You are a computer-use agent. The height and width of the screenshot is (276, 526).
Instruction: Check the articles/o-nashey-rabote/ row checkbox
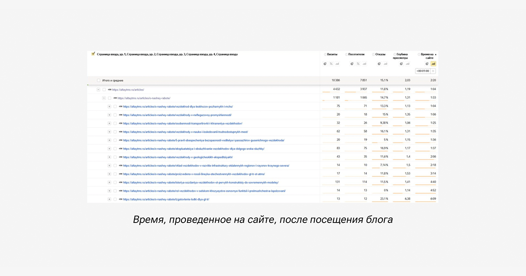click(110, 98)
